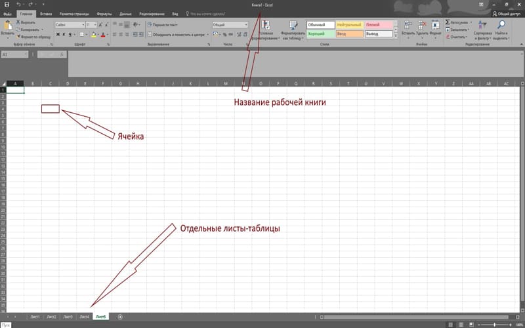Toggle italic К formatting

coord(64,35)
